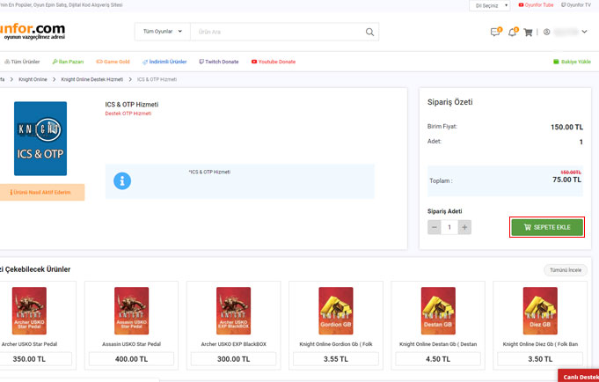Open the Twitch Donate menu item

219,62
